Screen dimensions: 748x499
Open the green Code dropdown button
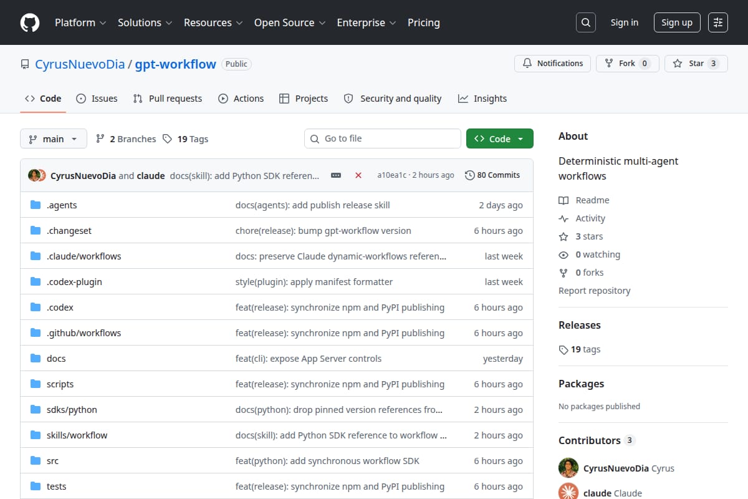[x=500, y=138]
